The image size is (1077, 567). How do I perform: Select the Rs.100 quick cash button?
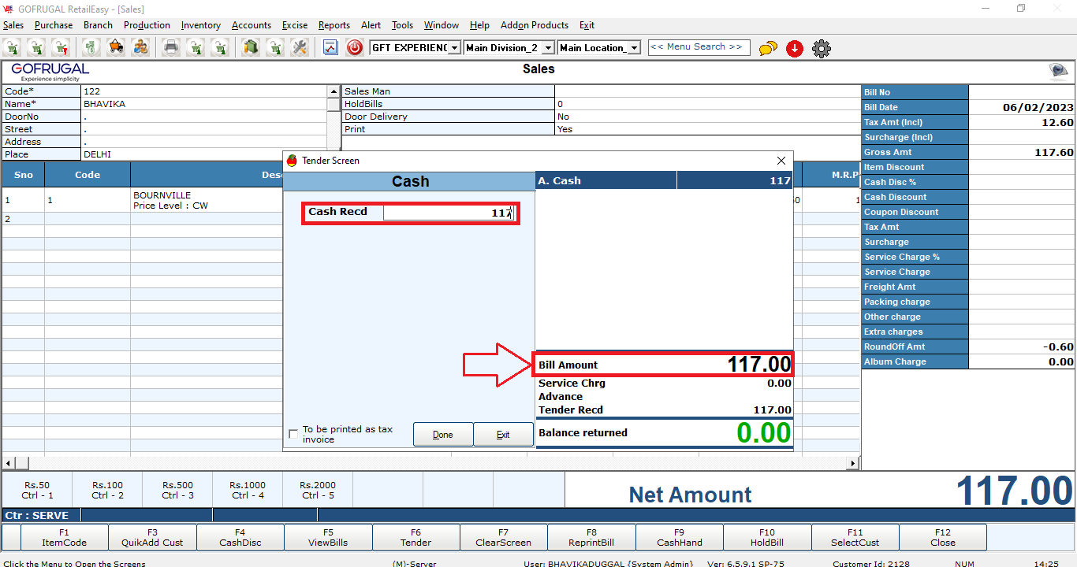[107, 490]
